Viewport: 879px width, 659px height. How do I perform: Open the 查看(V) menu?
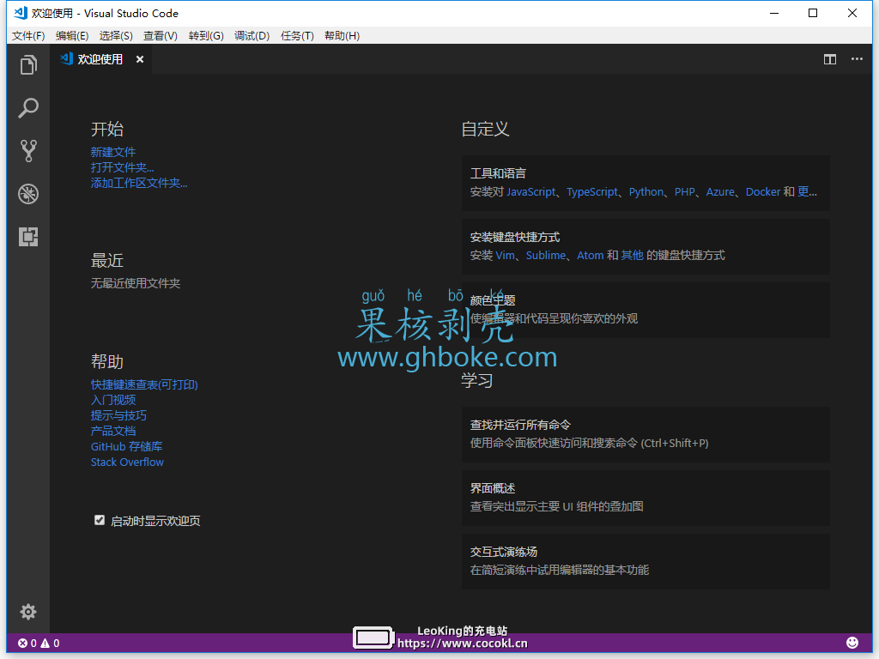pyautogui.click(x=161, y=36)
